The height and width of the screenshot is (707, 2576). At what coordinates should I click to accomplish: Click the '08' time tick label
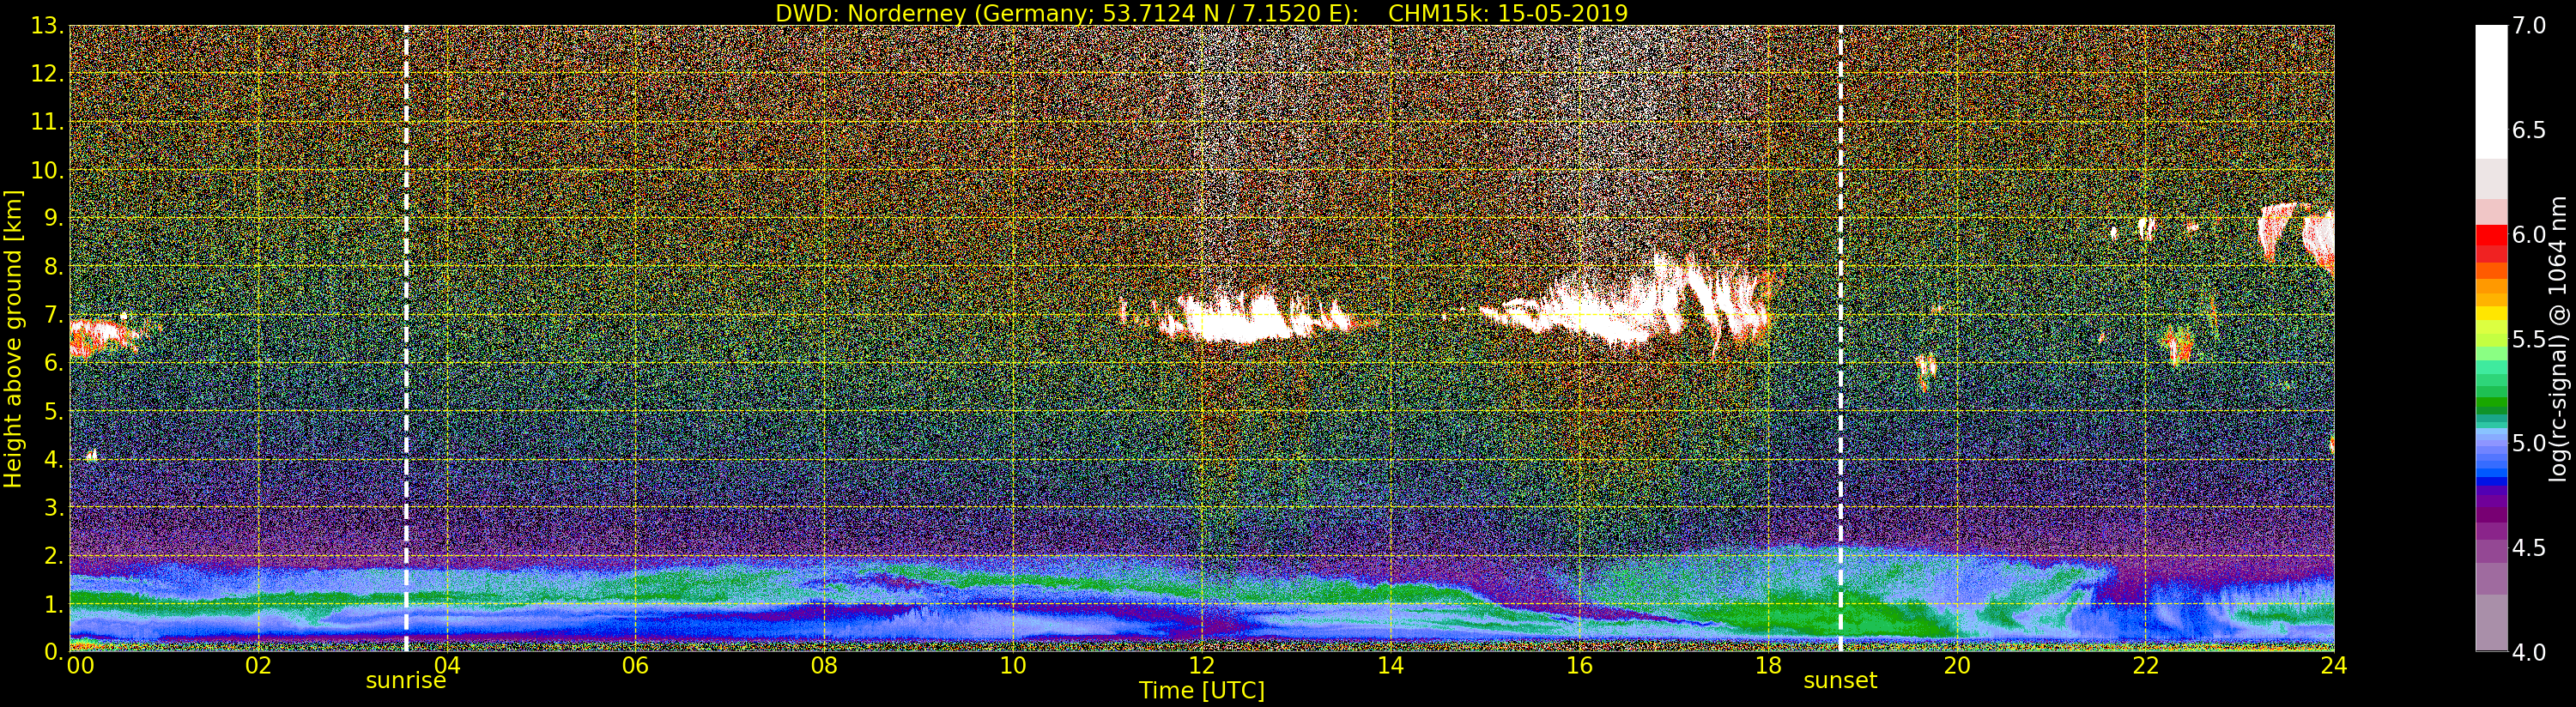[824, 666]
